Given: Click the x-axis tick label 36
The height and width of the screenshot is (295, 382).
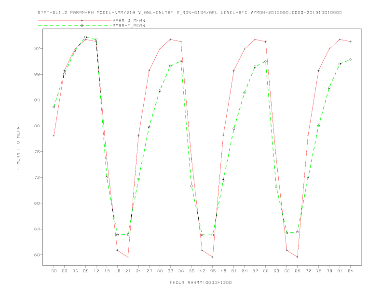Looking at the screenshot, I should [181, 271].
